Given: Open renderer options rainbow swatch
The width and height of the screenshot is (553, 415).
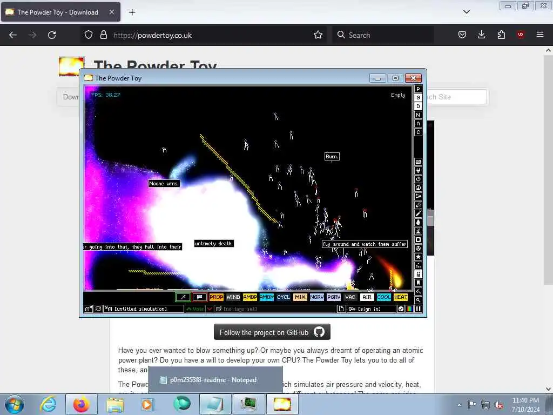Looking at the screenshot, I should point(409,309).
